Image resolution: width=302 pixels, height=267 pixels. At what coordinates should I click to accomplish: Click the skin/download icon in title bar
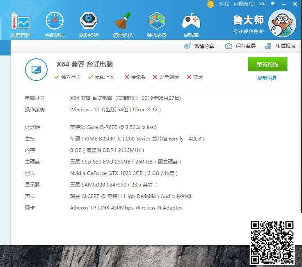(x=262, y=4)
